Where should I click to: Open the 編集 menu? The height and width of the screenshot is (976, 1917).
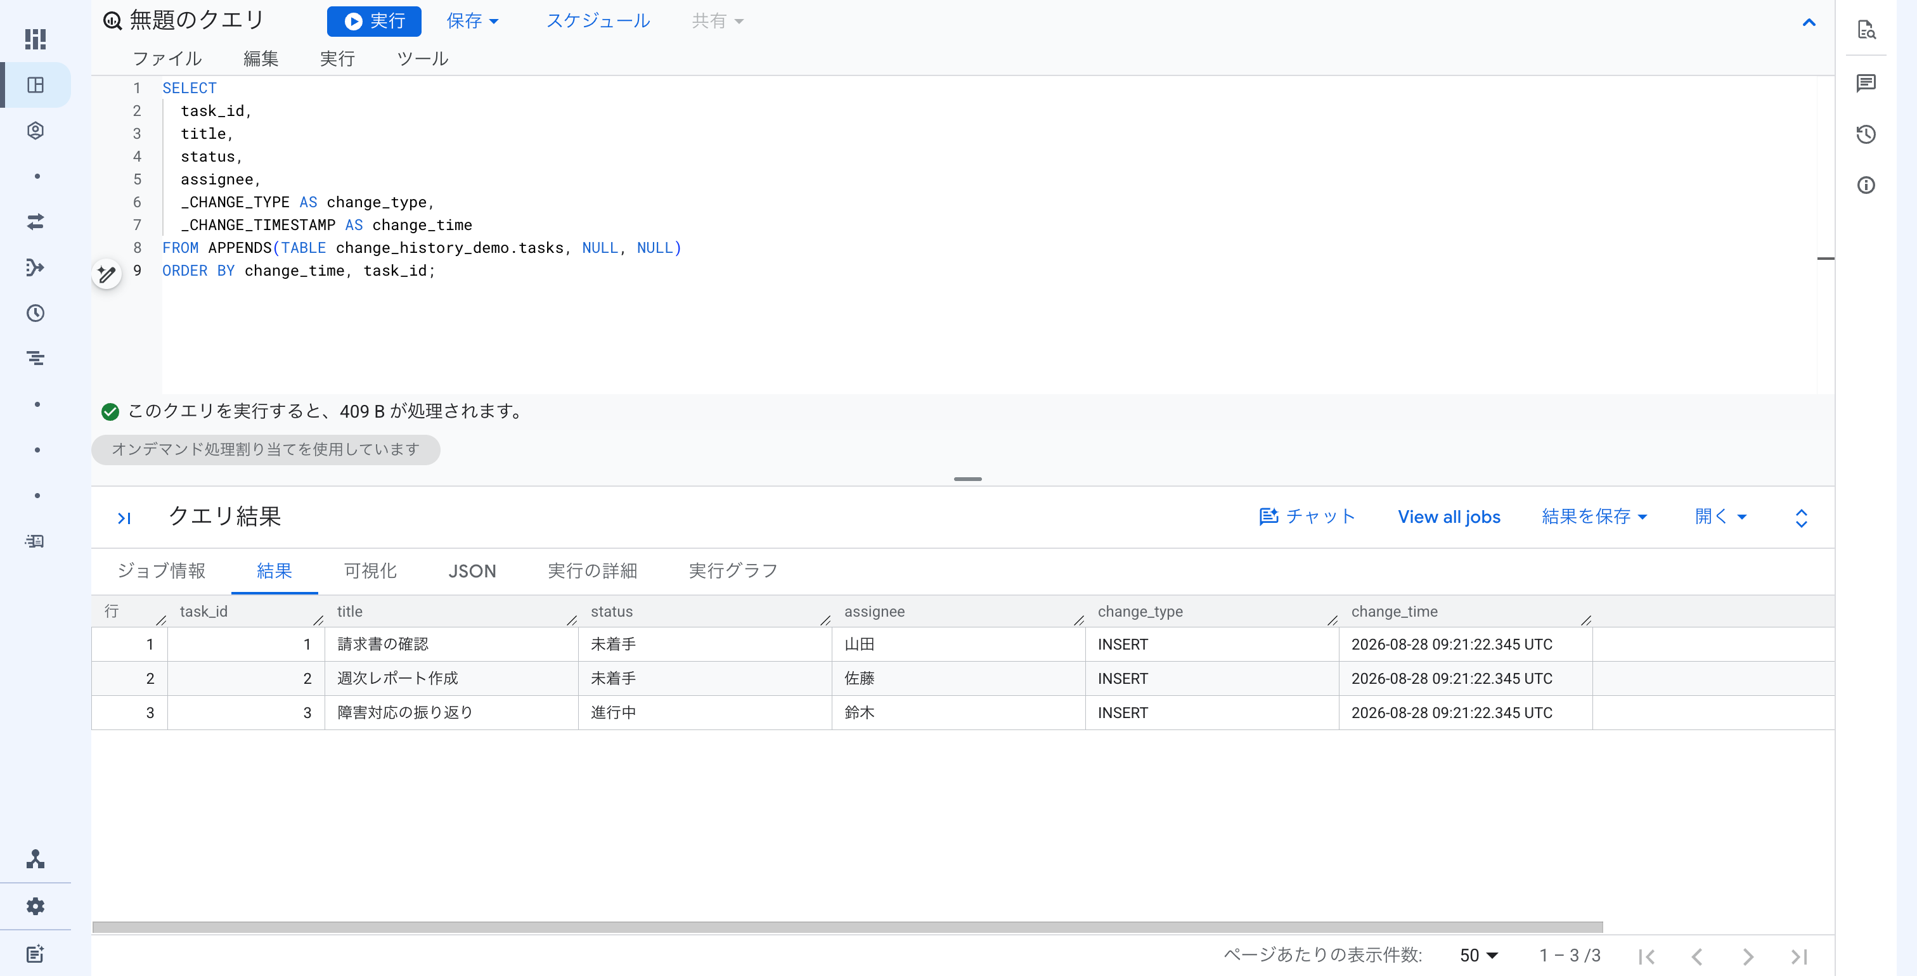pos(261,59)
